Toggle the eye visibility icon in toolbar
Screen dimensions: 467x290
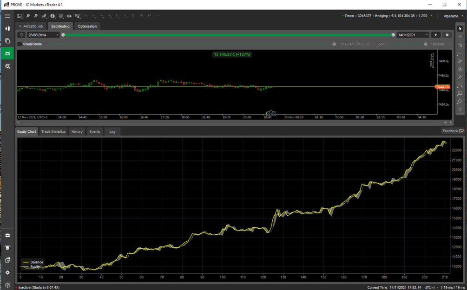click(x=69, y=16)
